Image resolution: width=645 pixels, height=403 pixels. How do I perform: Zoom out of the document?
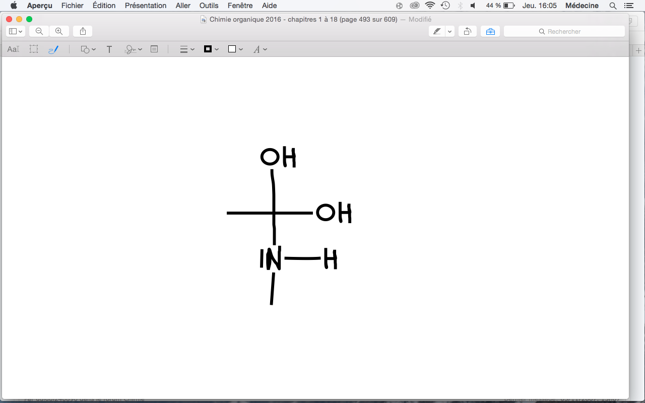(39, 31)
